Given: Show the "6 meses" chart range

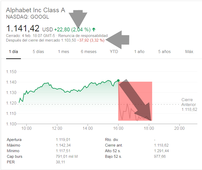Looking at the screenshot, I should coord(89,51).
